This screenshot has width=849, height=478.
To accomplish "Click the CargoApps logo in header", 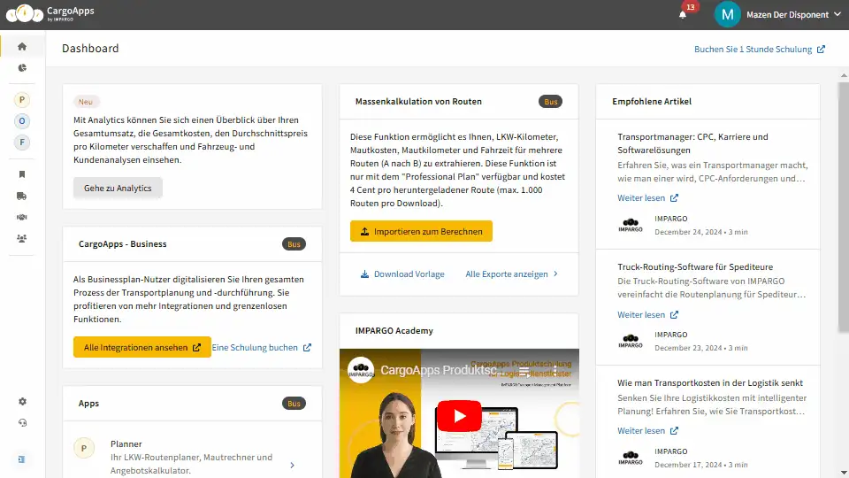I will (x=50, y=13).
